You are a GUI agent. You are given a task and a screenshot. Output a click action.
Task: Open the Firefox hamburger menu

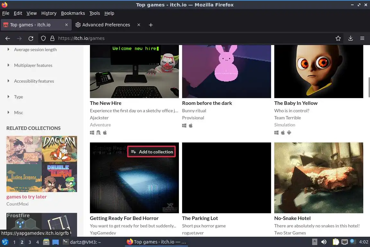point(362,38)
